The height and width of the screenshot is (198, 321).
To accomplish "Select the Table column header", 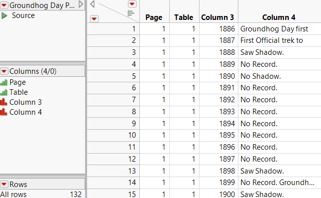I will pos(184,17).
